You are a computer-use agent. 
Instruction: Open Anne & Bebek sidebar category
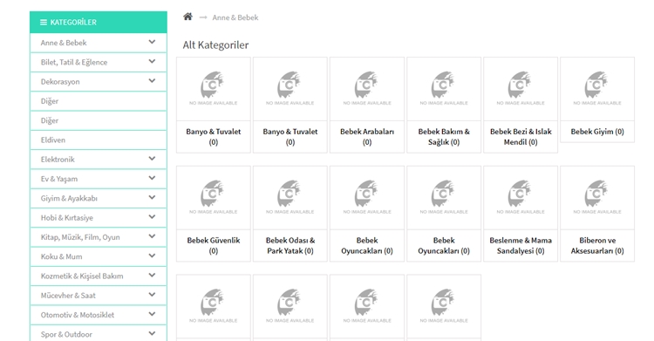(64, 43)
